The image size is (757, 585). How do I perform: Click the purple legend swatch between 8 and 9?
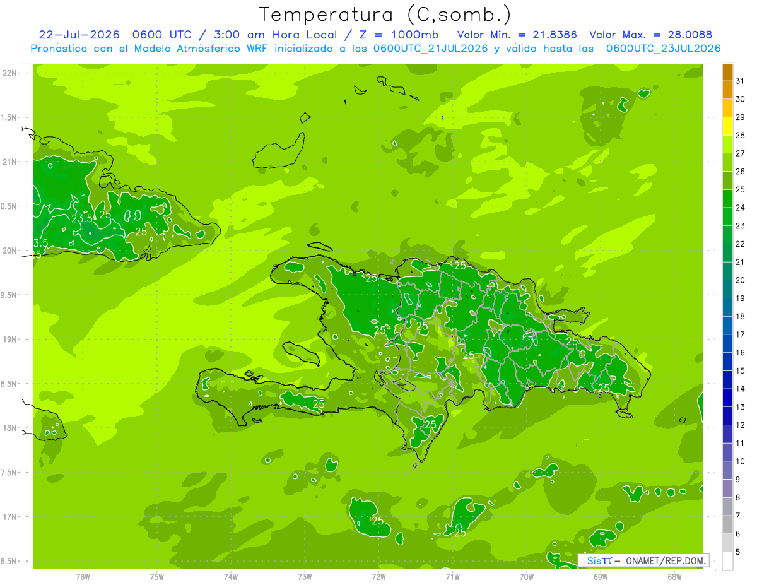[x=727, y=488]
